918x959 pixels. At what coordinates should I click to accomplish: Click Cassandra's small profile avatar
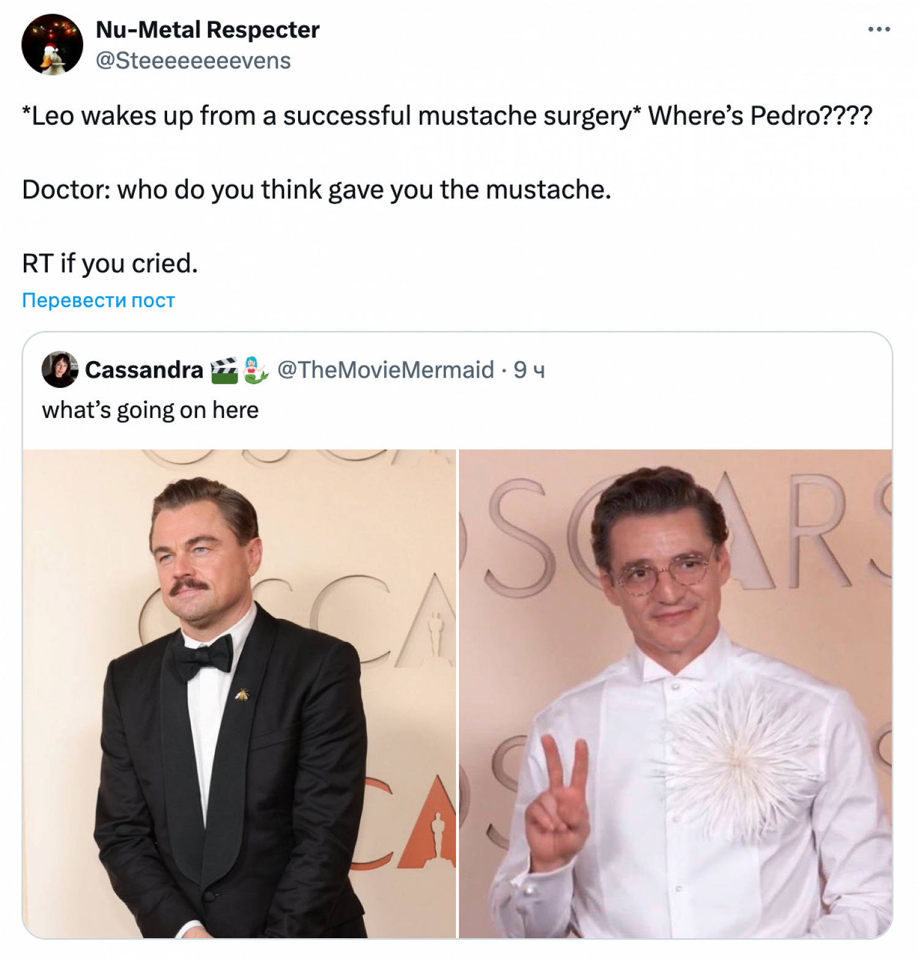pos(59,370)
